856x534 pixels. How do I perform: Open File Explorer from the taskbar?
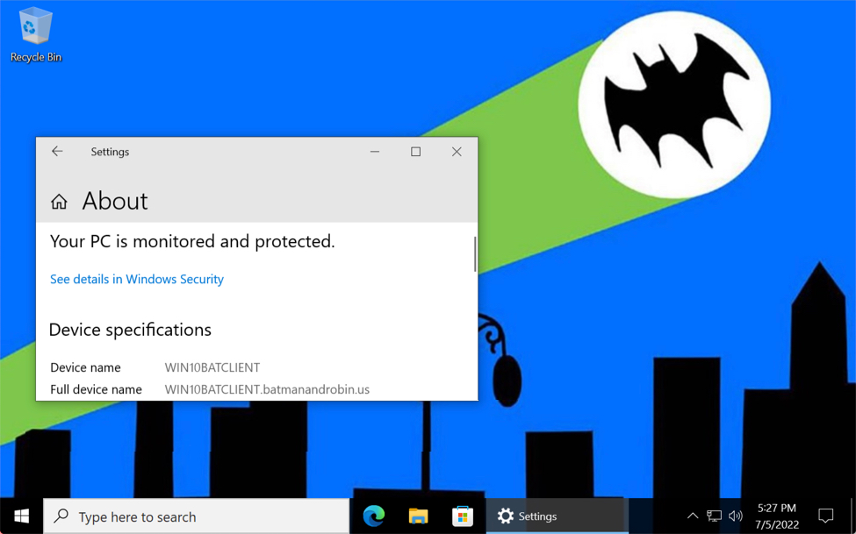pyautogui.click(x=418, y=516)
